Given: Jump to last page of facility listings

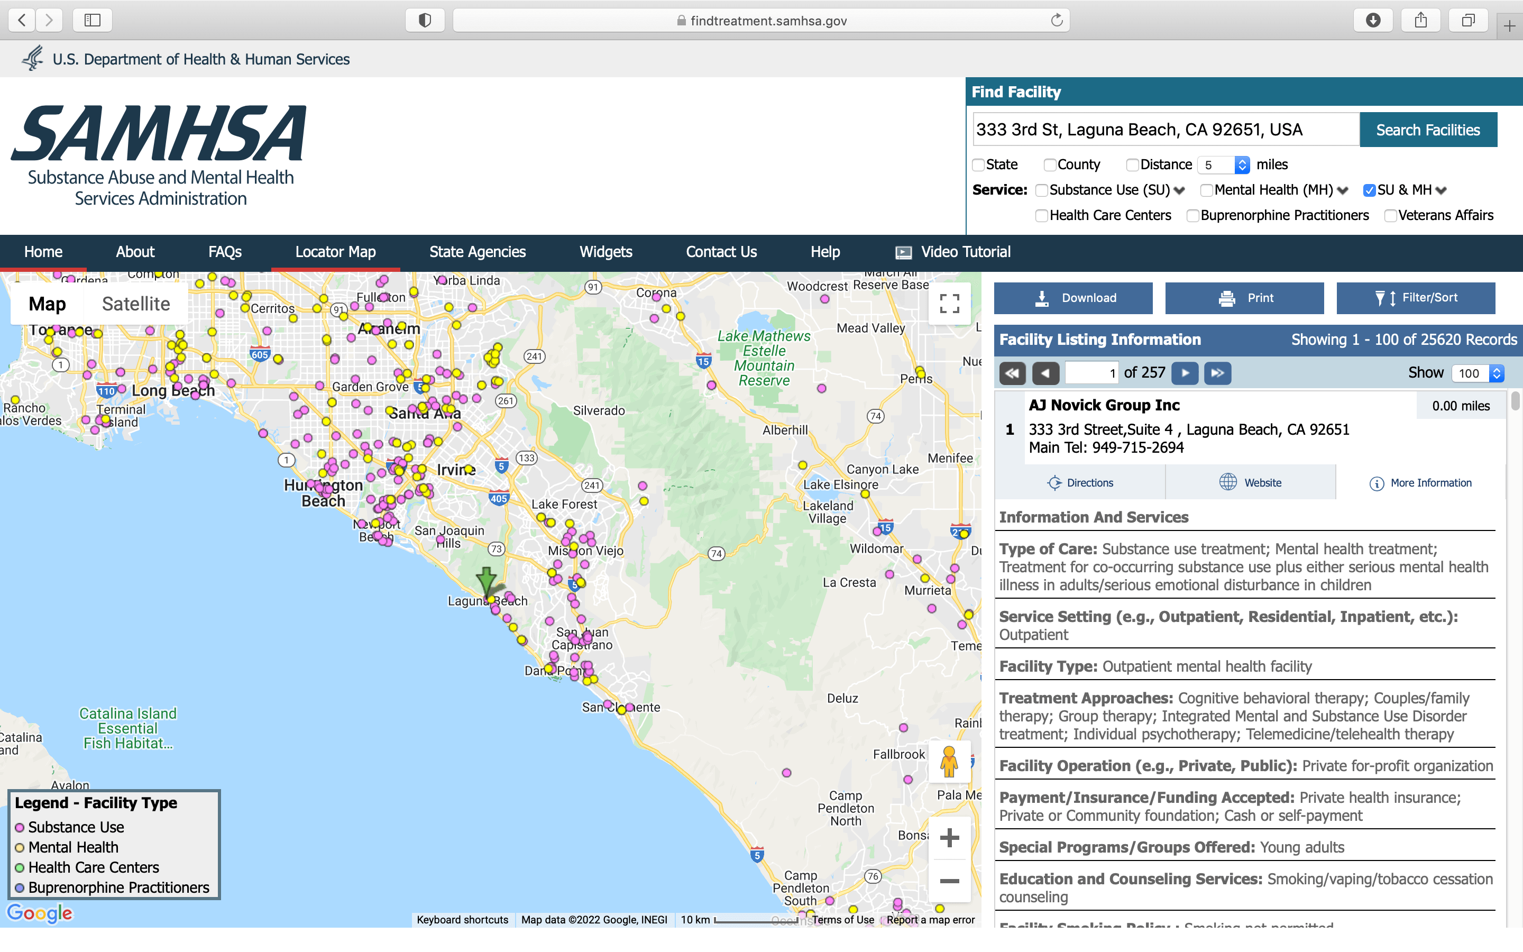Looking at the screenshot, I should (x=1218, y=373).
